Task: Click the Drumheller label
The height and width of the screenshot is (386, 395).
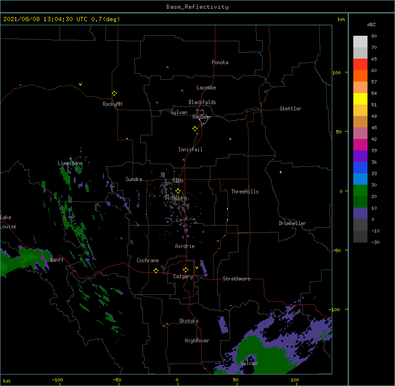Action: (x=292, y=223)
